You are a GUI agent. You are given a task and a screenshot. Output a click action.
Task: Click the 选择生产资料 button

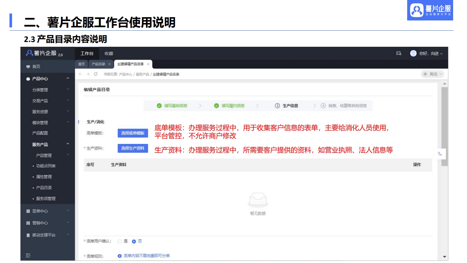(133, 148)
